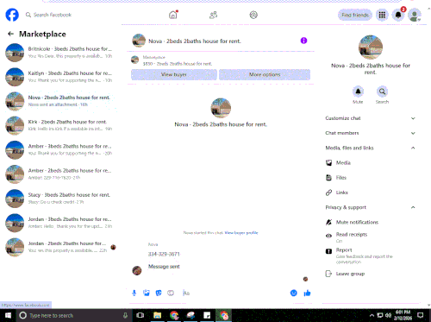
Task: Open the Windows notification center
Action: click(421, 315)
